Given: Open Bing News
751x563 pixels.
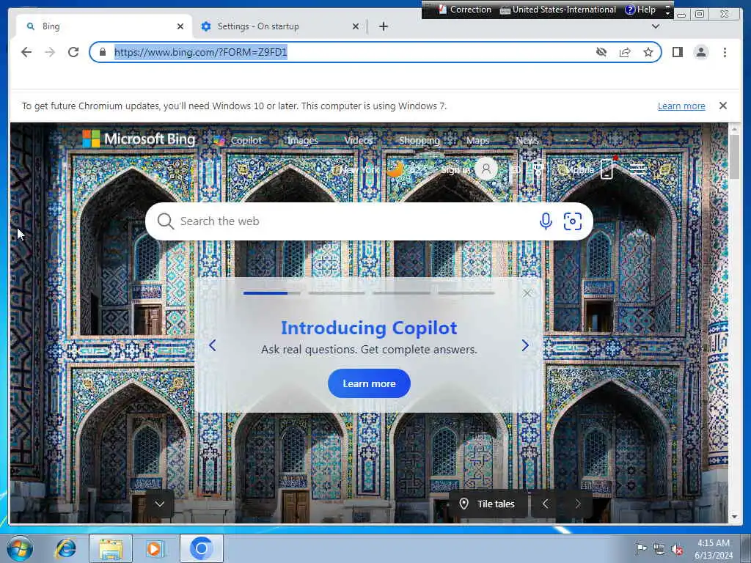Looking at the screenshot, I should 527,140.
